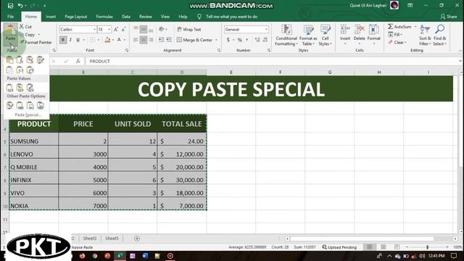Switch to the Sheet3 worksheet tab
The height and width of the screenshot is (261, 464).
click(x=90, y=239)
